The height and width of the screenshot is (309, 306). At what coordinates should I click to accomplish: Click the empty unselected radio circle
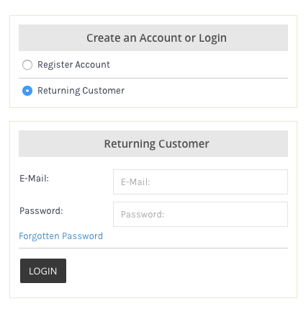click(27, 65)
